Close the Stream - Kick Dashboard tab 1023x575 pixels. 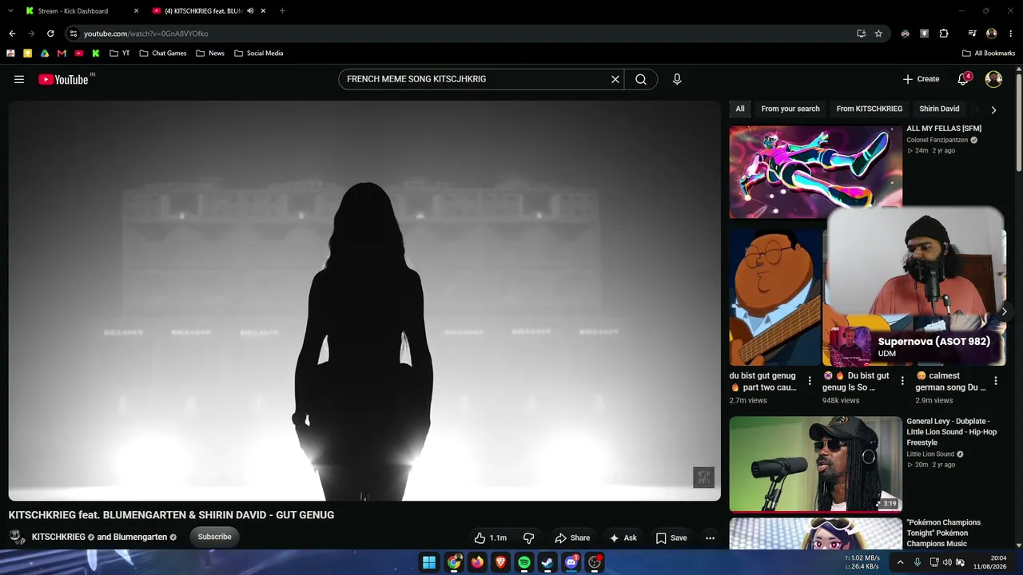[x=136, y=11]
